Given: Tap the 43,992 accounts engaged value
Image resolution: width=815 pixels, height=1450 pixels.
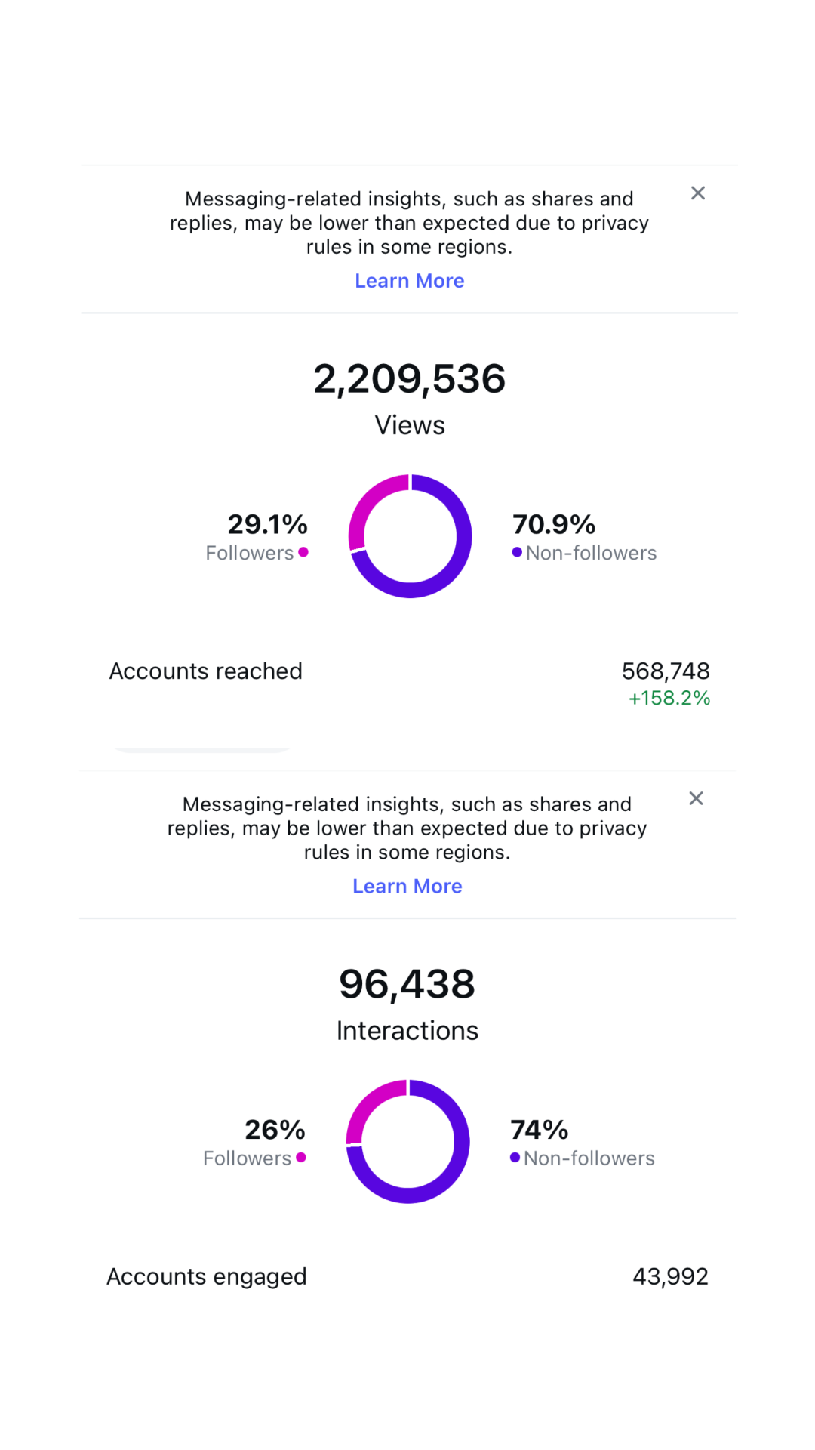Looking at the screenshot, I should click(670, 1276).
